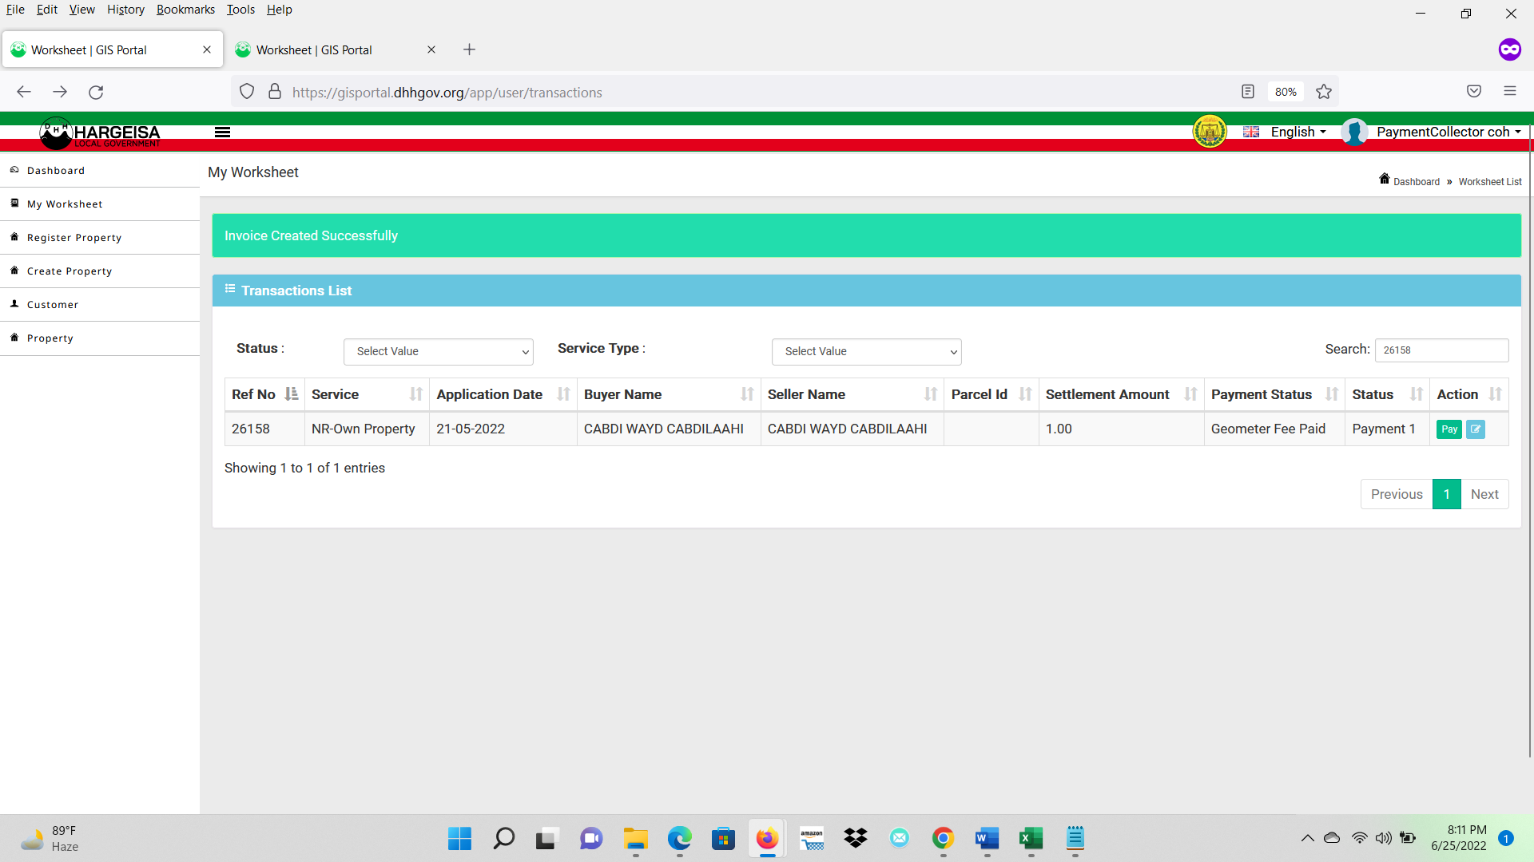
Task: Click the green Pay button for transaction 26158
Action: [x=1449, y=429]
